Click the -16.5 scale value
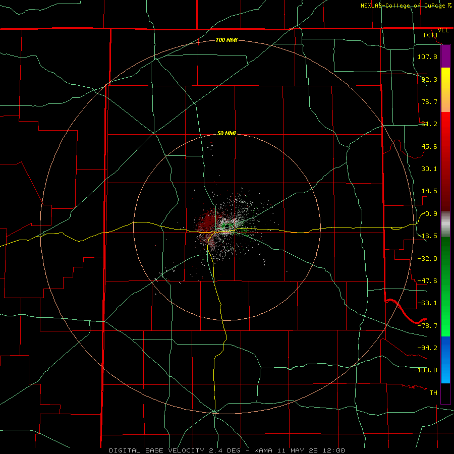Image resolution: width=454 pixels, height=454 pixels. tap(427, 236)
